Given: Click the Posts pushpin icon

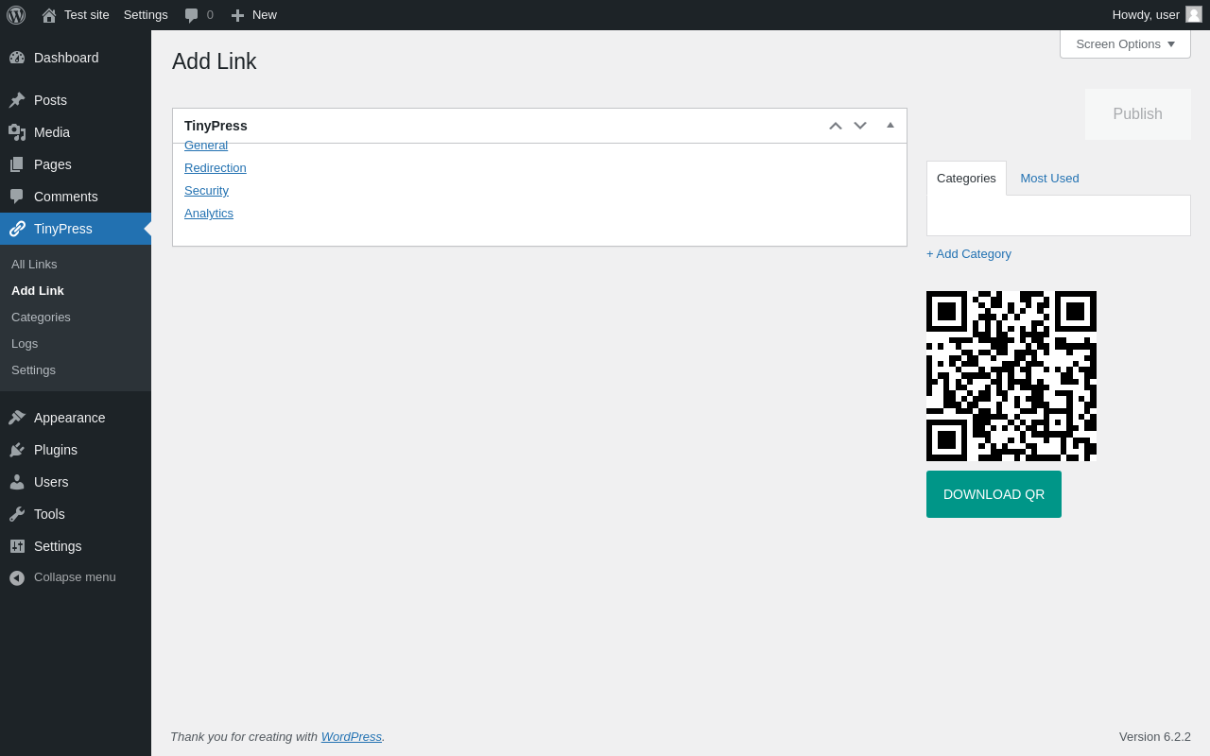Looking at the screenshot, I should tap(17, 100).
